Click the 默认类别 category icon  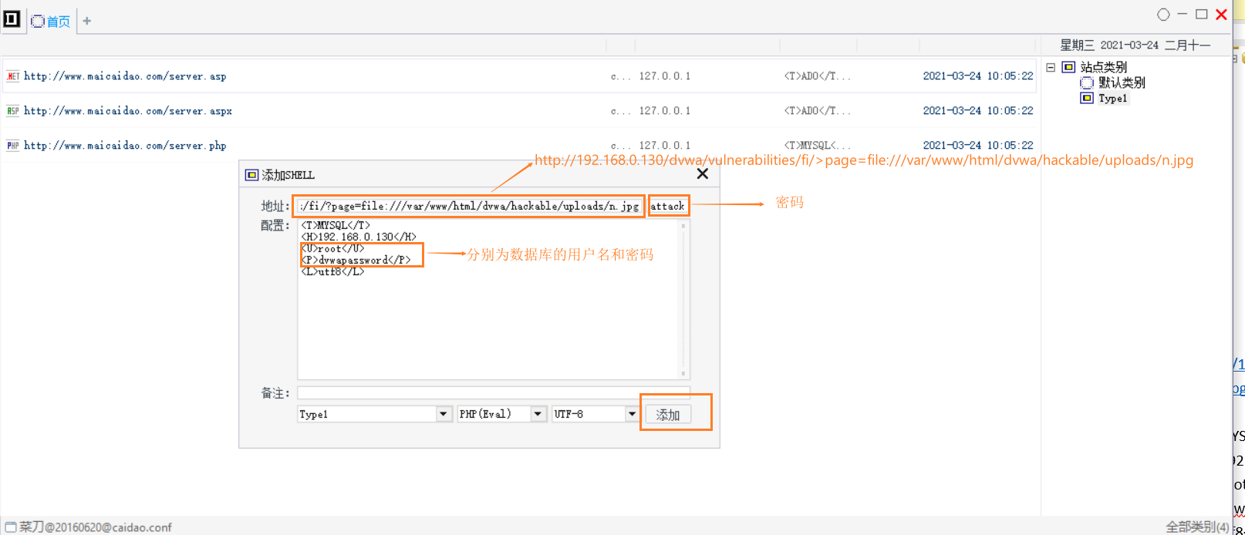pyautogui.click(x=1087, y=82)
